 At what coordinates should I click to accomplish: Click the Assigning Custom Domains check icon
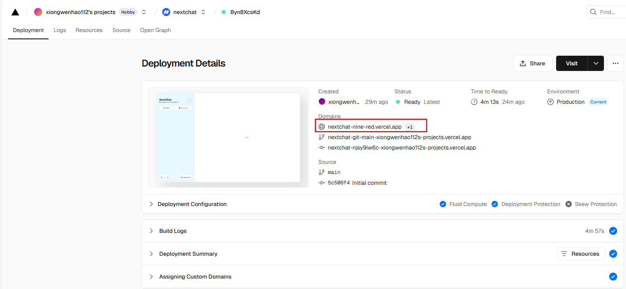(x=613, y=277)
